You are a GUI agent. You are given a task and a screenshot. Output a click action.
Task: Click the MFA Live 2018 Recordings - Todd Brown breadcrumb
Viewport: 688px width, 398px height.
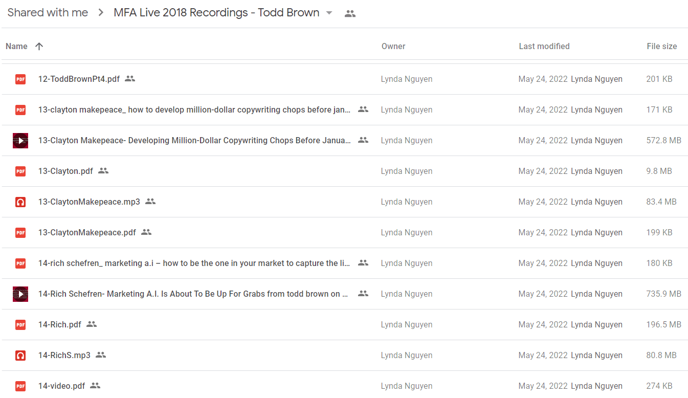[x=216, y=13]
